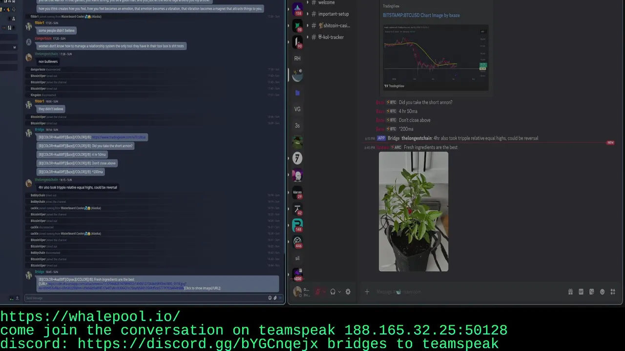This screenshot has width=625, height=351.
Task: Open BITSTAMP:BTCUSD Chart Image link
Action: pyautogui.click(x=421, y=15)
